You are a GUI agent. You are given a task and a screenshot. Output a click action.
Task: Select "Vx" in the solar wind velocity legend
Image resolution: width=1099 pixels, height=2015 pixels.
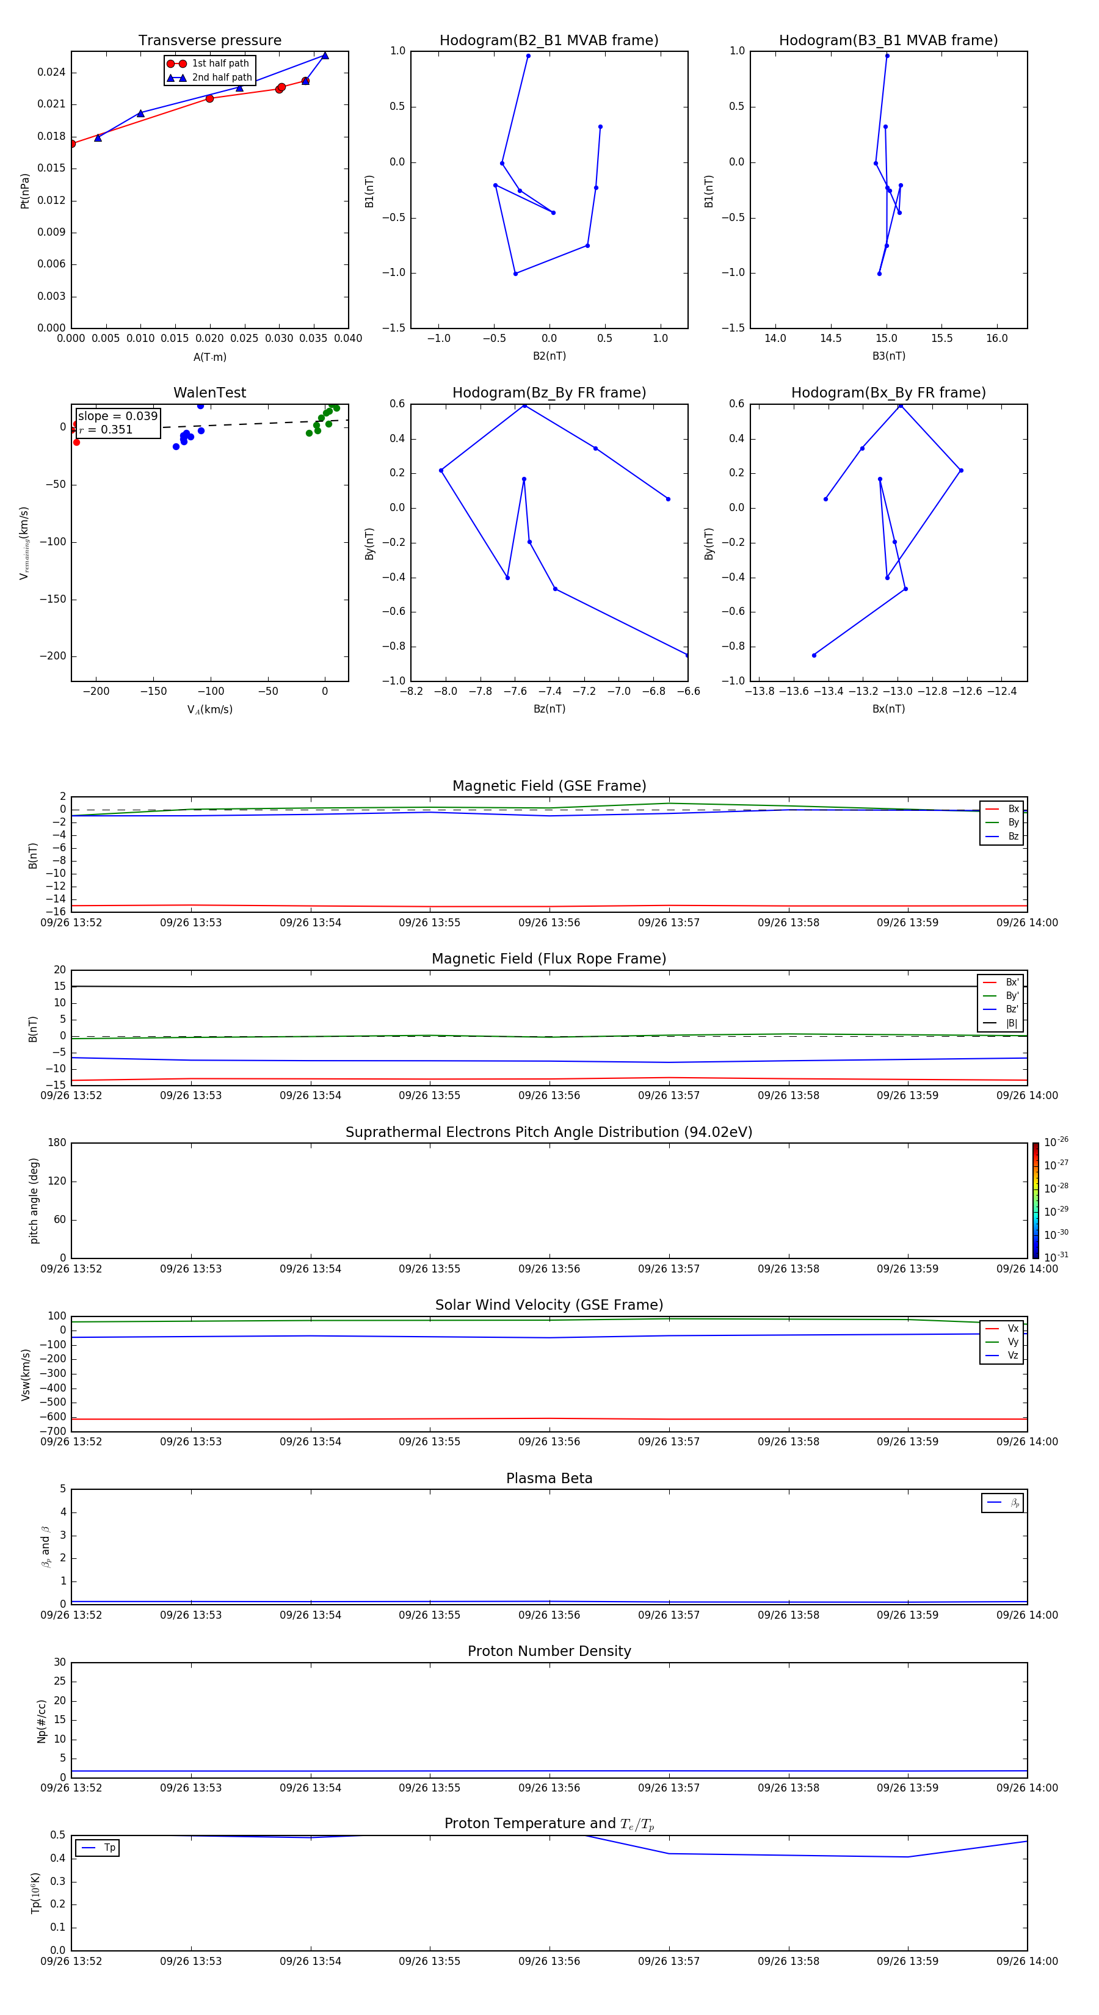pos(1003,1328)
